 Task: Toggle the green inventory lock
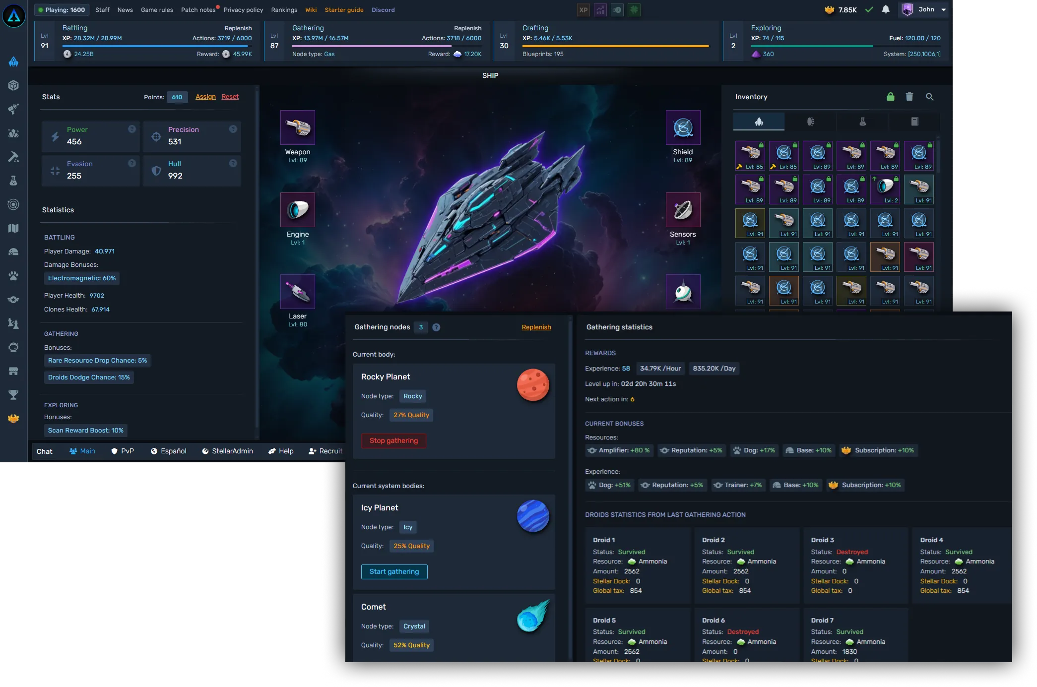[x=890, y=97]
